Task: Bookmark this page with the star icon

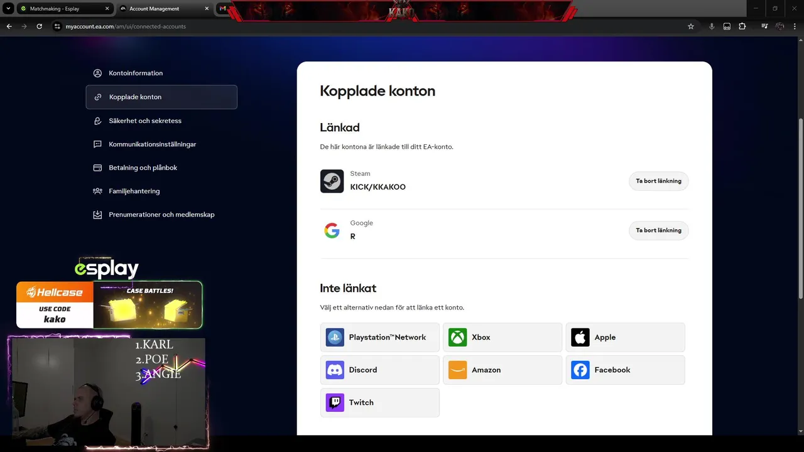Action: [x=691, y=26]
